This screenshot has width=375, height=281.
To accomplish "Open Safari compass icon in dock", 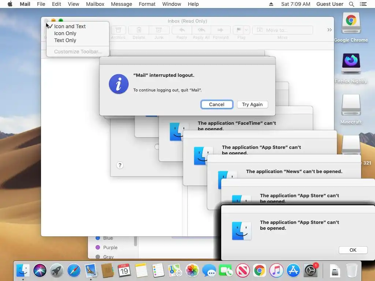I will 74,270.
